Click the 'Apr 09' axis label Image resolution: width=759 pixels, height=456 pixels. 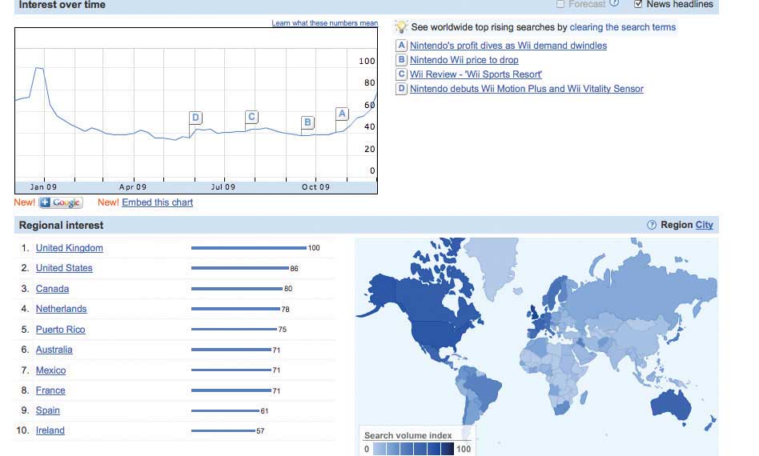(x=133, y=187)
